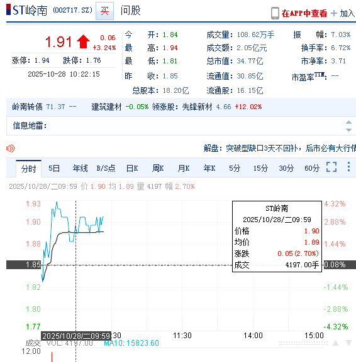Screen dimensions: 356x362
Task: Select the 分时 chart tab
Action: click(x=28, y=169)
